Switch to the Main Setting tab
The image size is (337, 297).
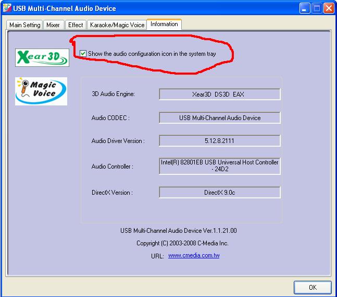pos(24,25)
